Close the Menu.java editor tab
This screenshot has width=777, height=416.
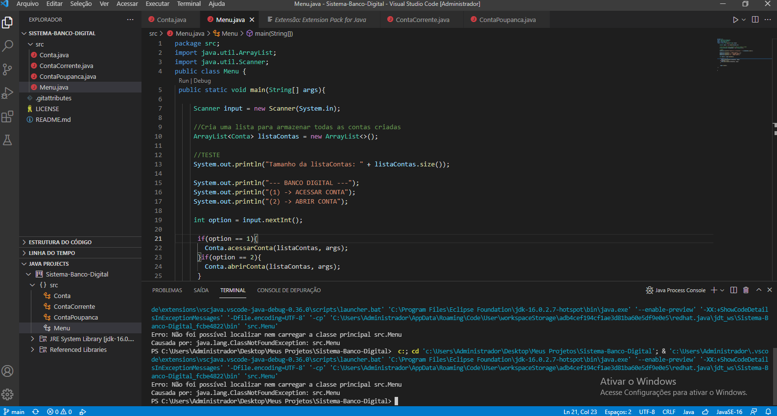click(x=252, y=20)
